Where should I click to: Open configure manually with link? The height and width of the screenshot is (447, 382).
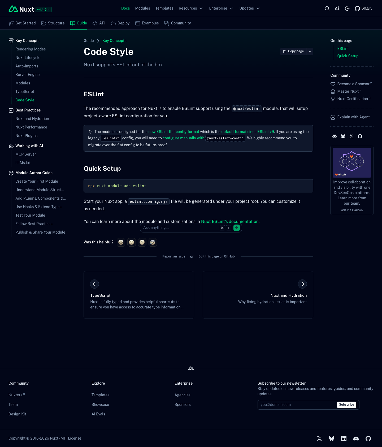pos(184,138)
